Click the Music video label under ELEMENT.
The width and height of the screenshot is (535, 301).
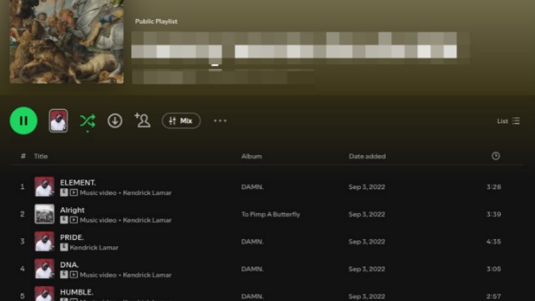[x=98, y=193]
